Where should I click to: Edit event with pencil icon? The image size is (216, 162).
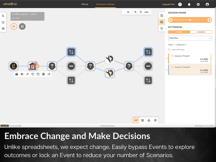point(27,74)
